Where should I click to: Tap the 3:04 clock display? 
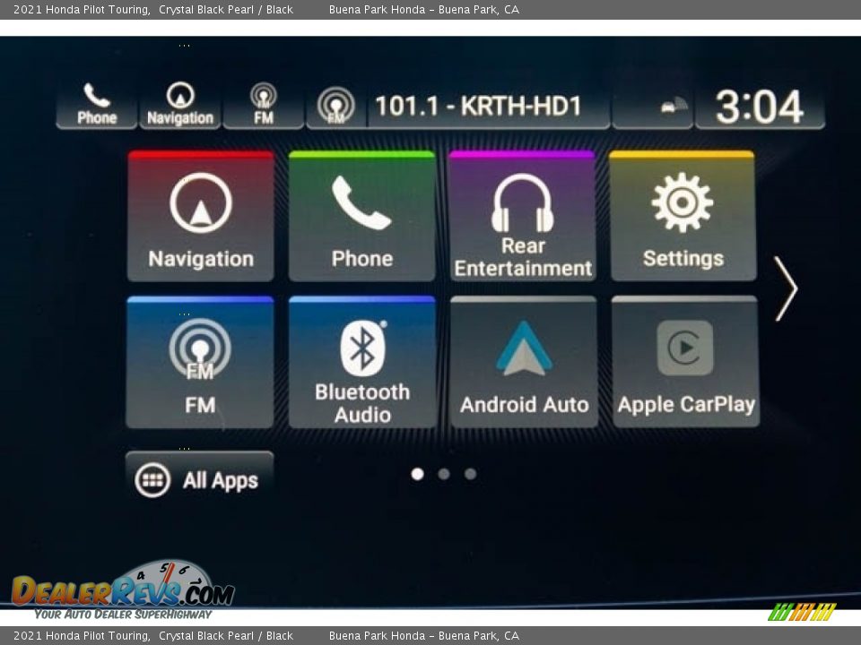[759, 107]
